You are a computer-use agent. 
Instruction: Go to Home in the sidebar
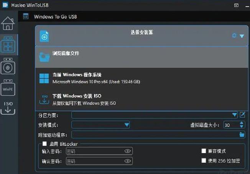[8, 23]
